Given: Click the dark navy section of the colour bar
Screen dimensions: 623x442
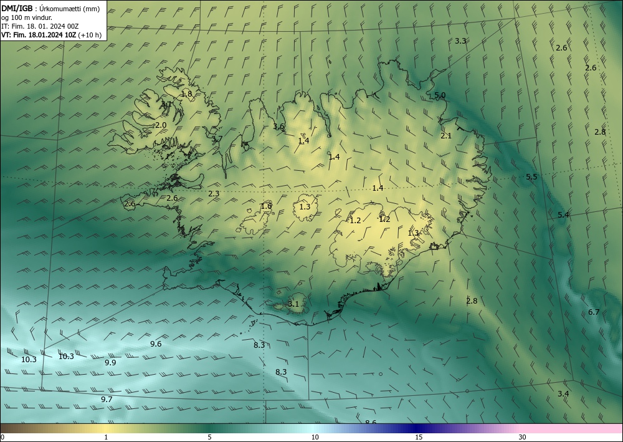Looking at the screenshot, I should [x=419, y=428].
